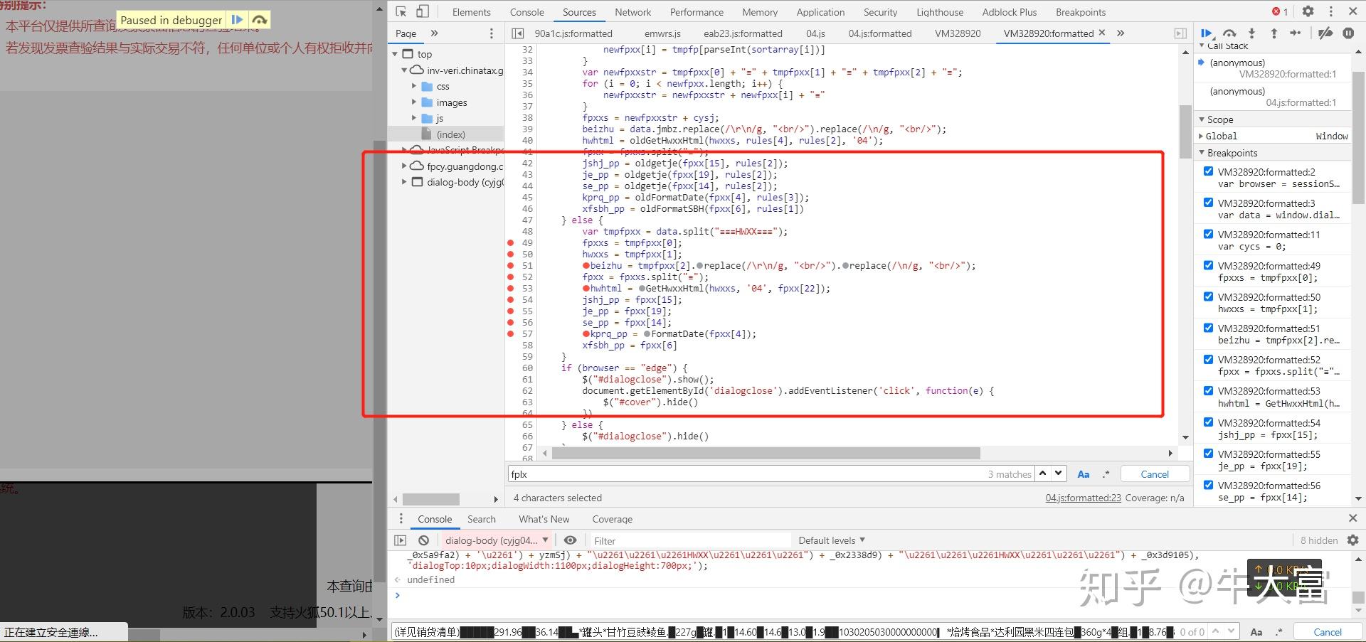Open the 04.js:formatted:23 source link

click(1083, 498)
